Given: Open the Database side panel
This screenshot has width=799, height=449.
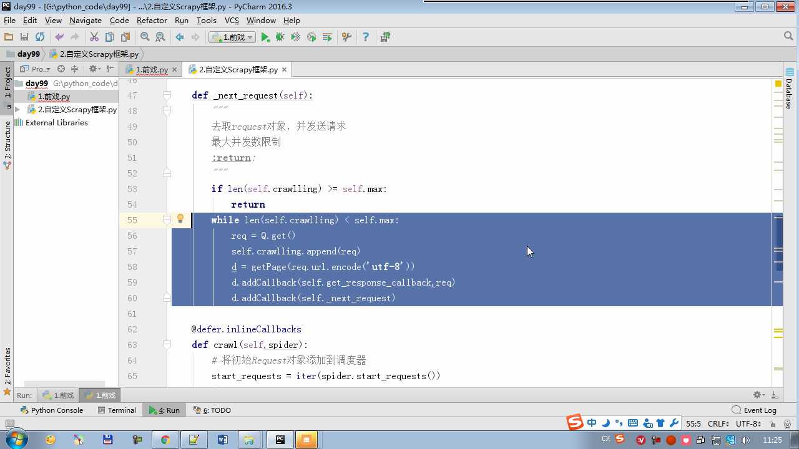Looking at the screenshot, I should (x=790, y=88).
